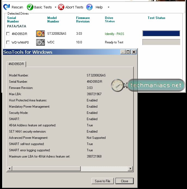Click the horizontal scrollbar right arrow
187x189 pixels.
(x=130, y=168)
